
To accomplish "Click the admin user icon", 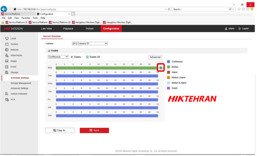I will (226, 28).
